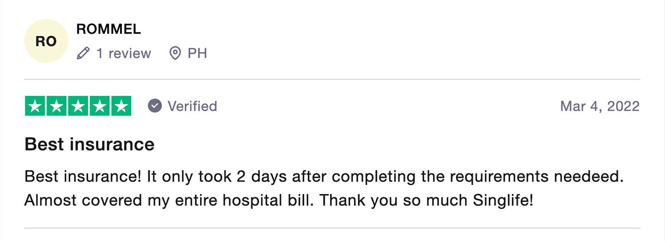665x241 pixels.
Task: Click the divider line below reviewer info
Action: (332, 79)
